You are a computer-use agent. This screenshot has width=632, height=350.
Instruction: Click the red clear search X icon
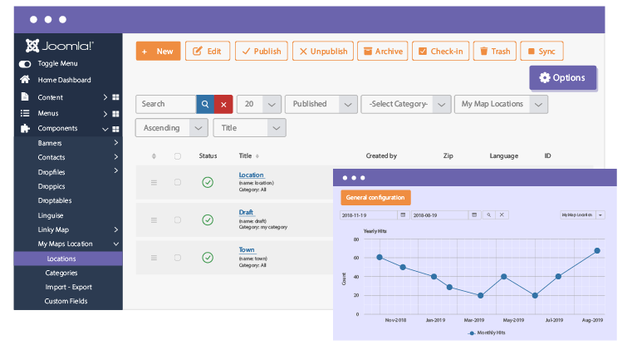[x=223, y=104]
